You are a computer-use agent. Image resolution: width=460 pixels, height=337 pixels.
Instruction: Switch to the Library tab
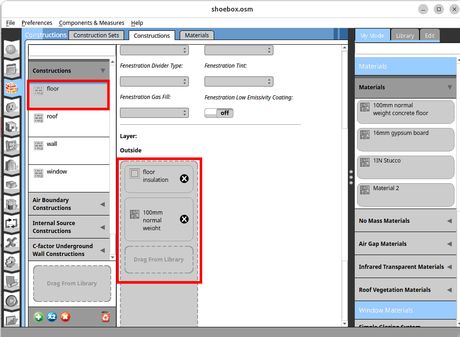click(x=405, y=35)
